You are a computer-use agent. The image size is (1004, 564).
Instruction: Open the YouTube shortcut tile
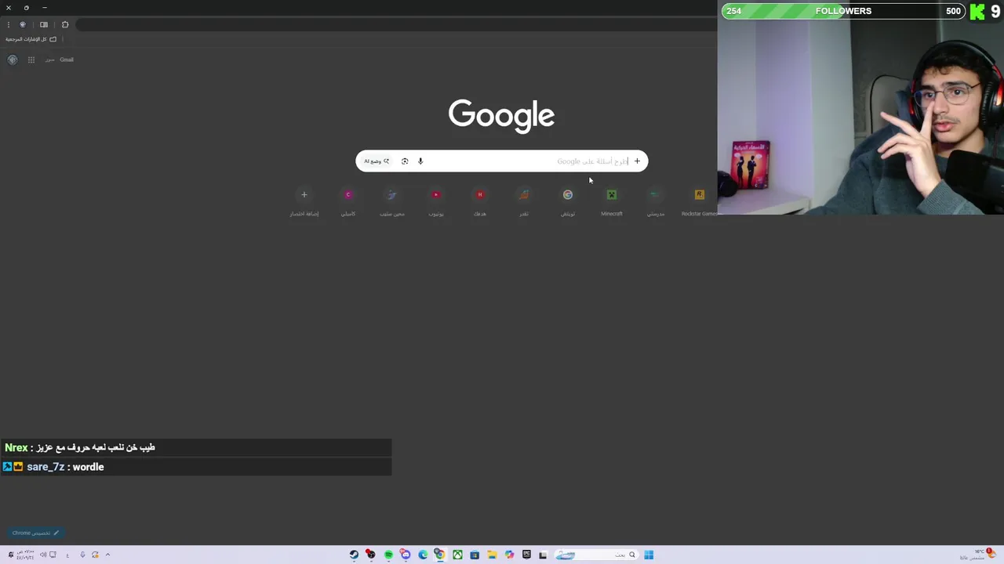pyautogui.click(x=436, y=201)
